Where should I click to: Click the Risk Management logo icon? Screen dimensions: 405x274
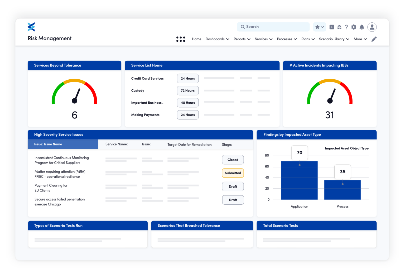31,27
